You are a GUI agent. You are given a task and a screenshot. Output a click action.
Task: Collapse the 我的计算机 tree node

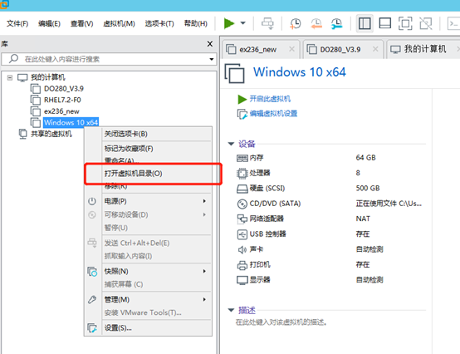(10, 78)
